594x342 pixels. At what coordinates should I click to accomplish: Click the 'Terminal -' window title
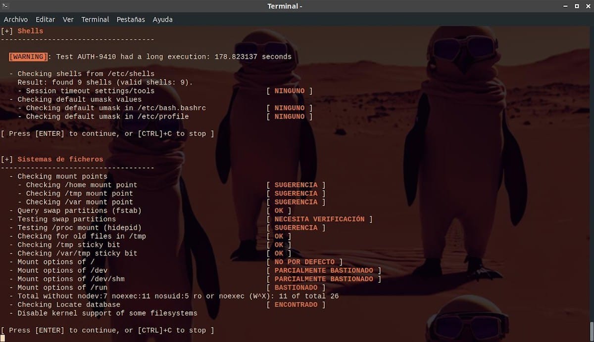285,6
